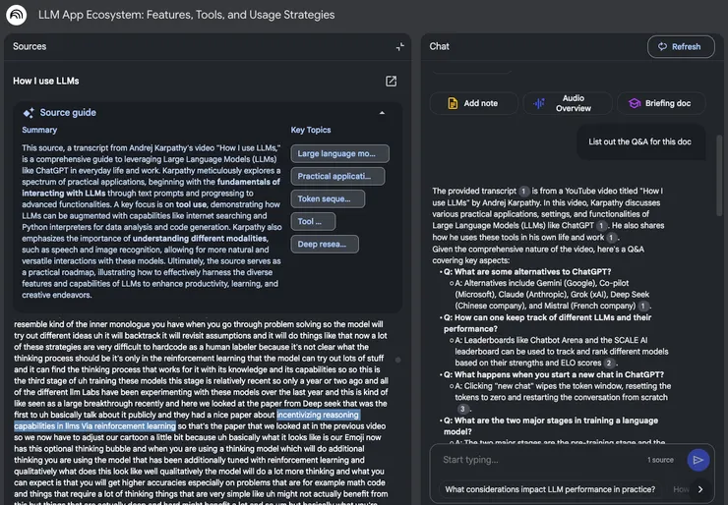
Task: Click the 'Deep resea…' topic chip
Action: pos(322,244)
